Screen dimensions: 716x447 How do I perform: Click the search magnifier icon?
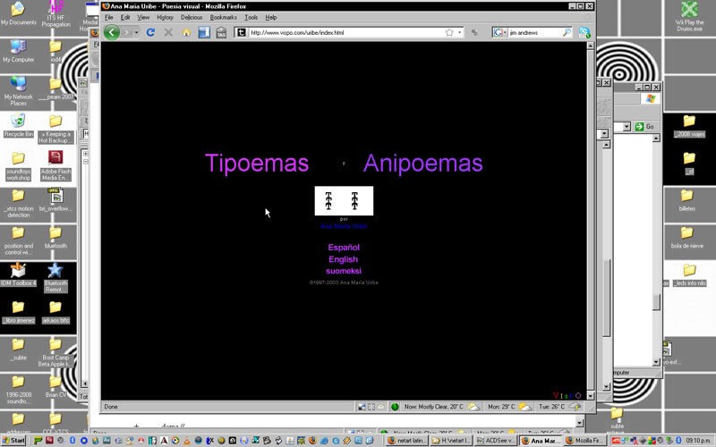(x=567, y=32)
